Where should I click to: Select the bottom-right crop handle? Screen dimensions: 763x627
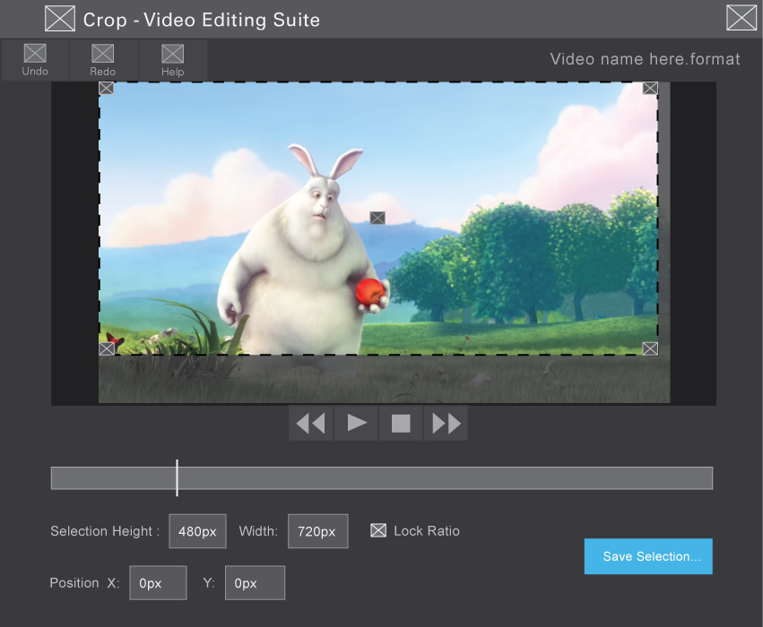tap(650, 348)
